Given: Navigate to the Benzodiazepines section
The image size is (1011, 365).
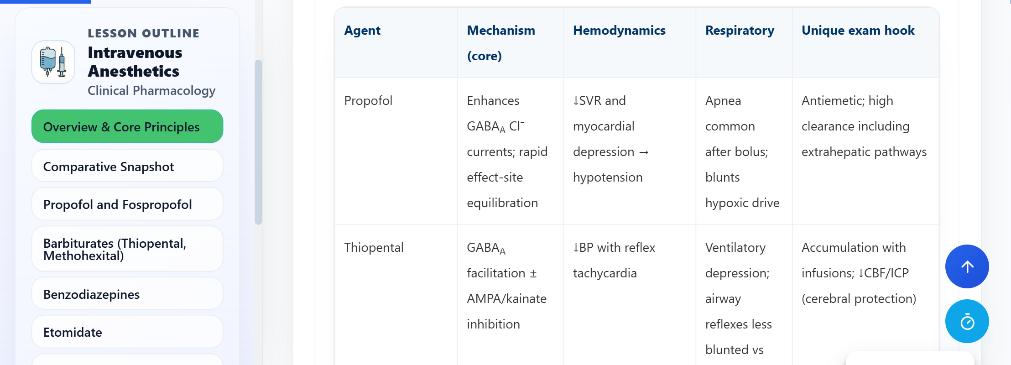Looking at the screenshot, I should tap(127, 294).
